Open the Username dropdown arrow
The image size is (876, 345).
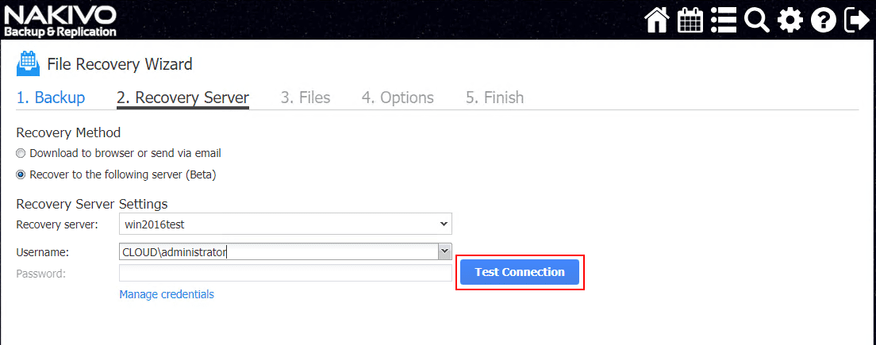pos(444,251)
